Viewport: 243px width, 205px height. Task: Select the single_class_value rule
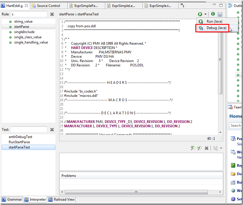click(x=28, y=37)
